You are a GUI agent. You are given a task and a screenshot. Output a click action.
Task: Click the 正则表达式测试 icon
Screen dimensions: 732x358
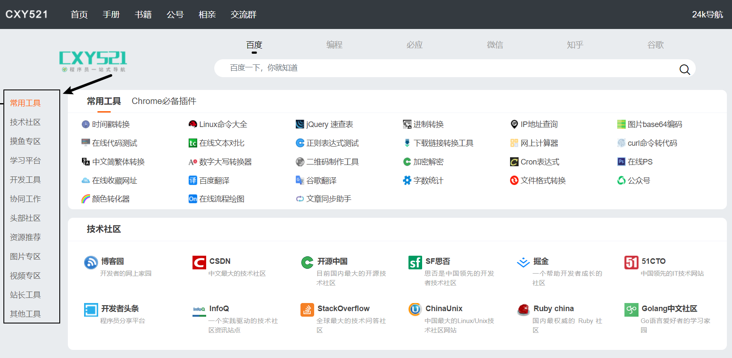(300, 143)
